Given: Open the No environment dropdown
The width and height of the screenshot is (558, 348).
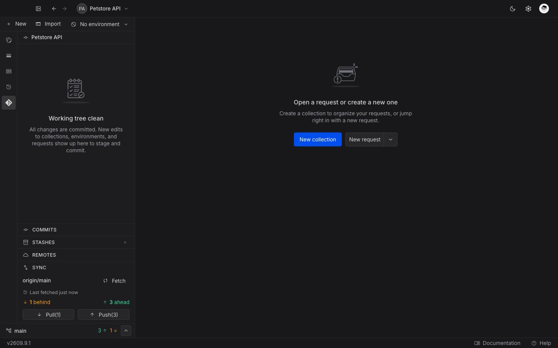Looking at the screenshot, I should [99, 24].
